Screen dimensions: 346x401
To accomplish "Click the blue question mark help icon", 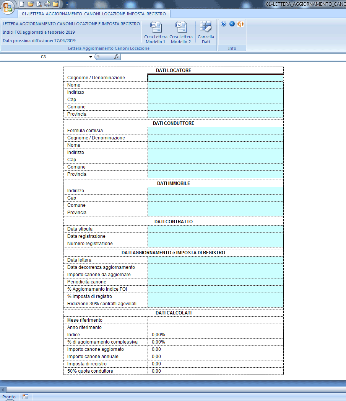I will (224, 24).
